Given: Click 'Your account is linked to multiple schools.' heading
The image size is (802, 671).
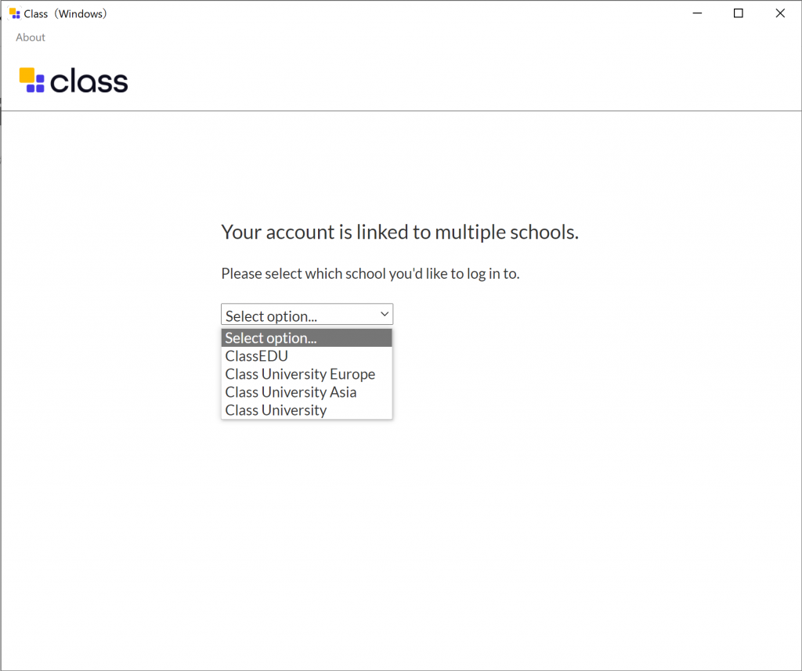Looking at the screenshot, I should (400, 233).
